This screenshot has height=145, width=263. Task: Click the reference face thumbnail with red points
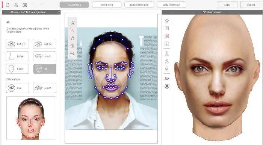pos(31,118)
